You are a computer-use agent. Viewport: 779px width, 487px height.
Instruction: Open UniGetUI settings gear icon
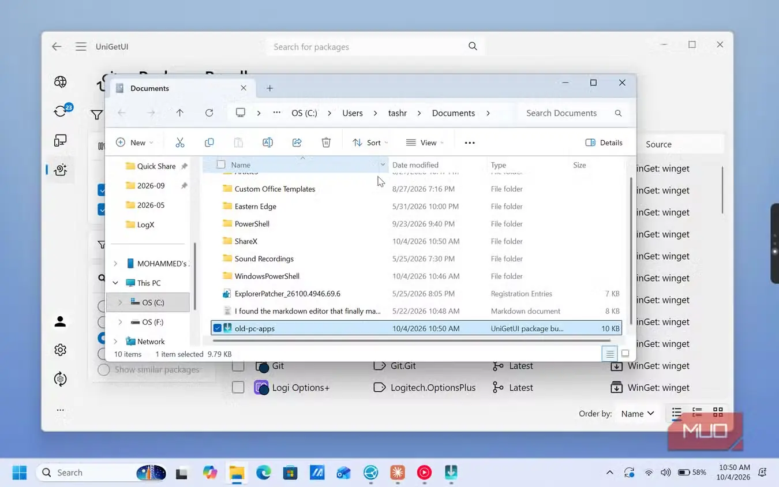(60, 350)
